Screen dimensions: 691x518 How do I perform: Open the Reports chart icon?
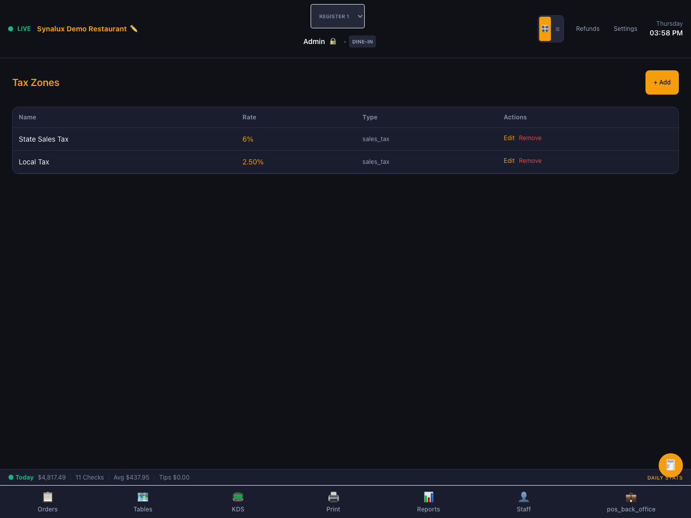click(428, 497)
